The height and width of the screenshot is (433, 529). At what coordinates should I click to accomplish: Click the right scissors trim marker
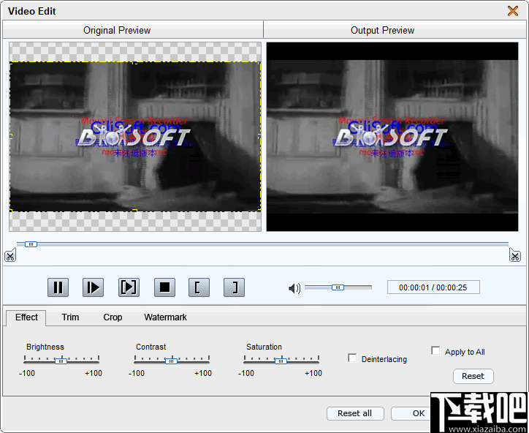pyautogui.click(x=515, y=255)
